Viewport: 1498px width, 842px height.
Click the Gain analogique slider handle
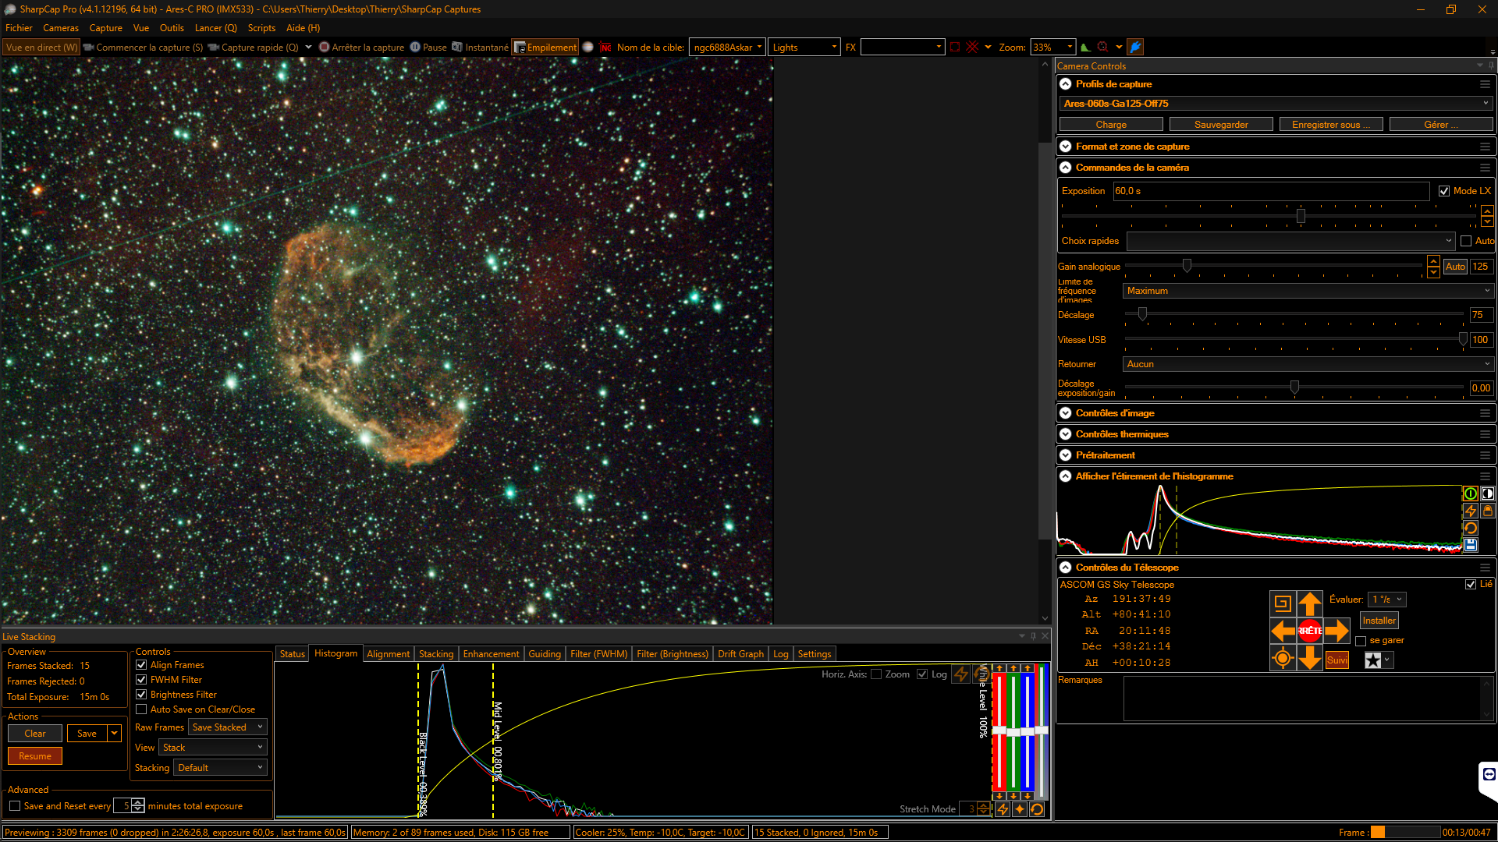1187,267
